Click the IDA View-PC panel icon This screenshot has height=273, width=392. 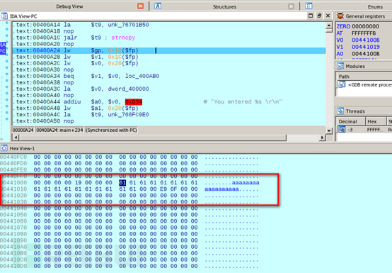4,16
